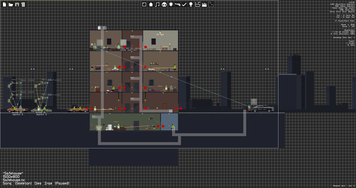Save the level using the floppy disk icon
This screenshot has height=188, width=356.
[x=17, y=4]
